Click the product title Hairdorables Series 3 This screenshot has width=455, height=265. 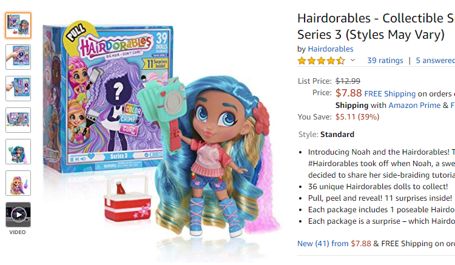click(376, 27)
